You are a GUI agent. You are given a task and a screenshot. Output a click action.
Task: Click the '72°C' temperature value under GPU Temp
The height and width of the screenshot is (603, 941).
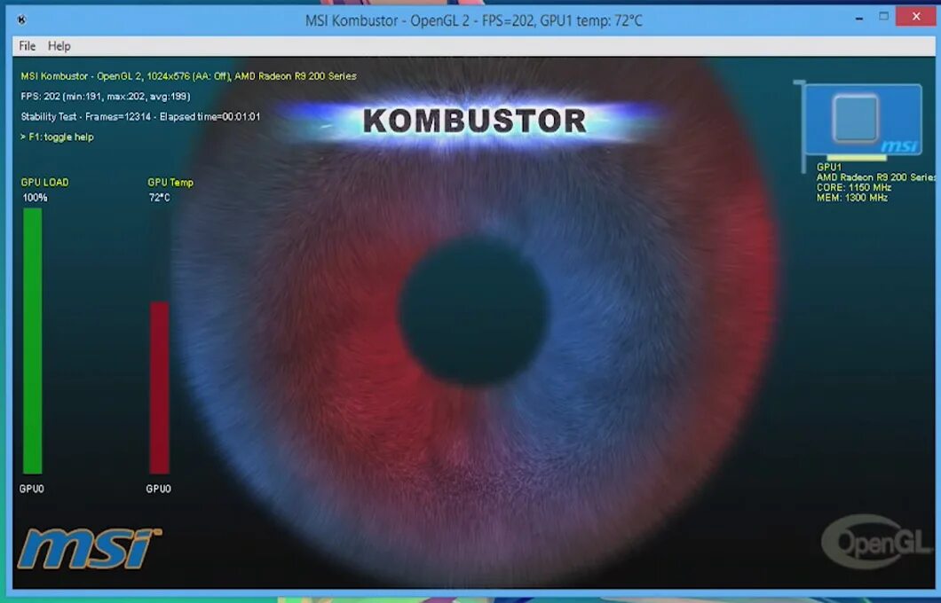point(160,198)
